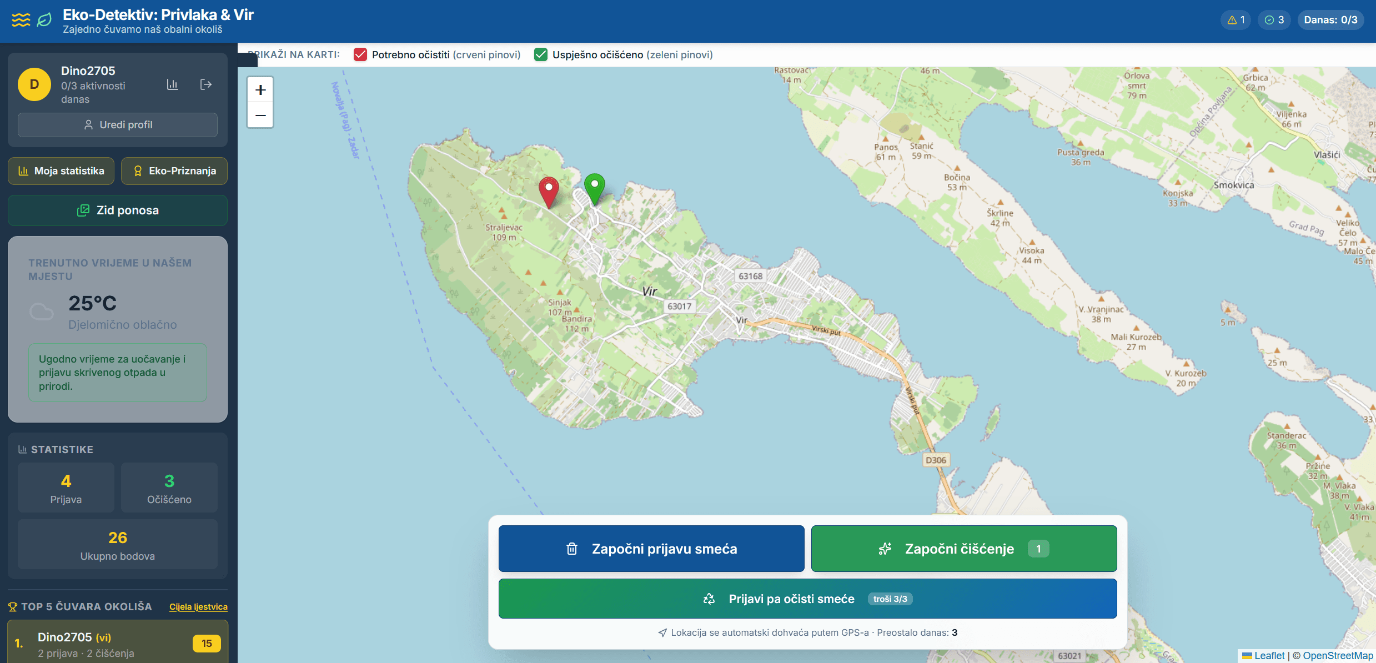This screenshot has height=663, width=1376.
Task: Click the green leaf logo icon
Action: pyautogui.click(x=44, y=20)
